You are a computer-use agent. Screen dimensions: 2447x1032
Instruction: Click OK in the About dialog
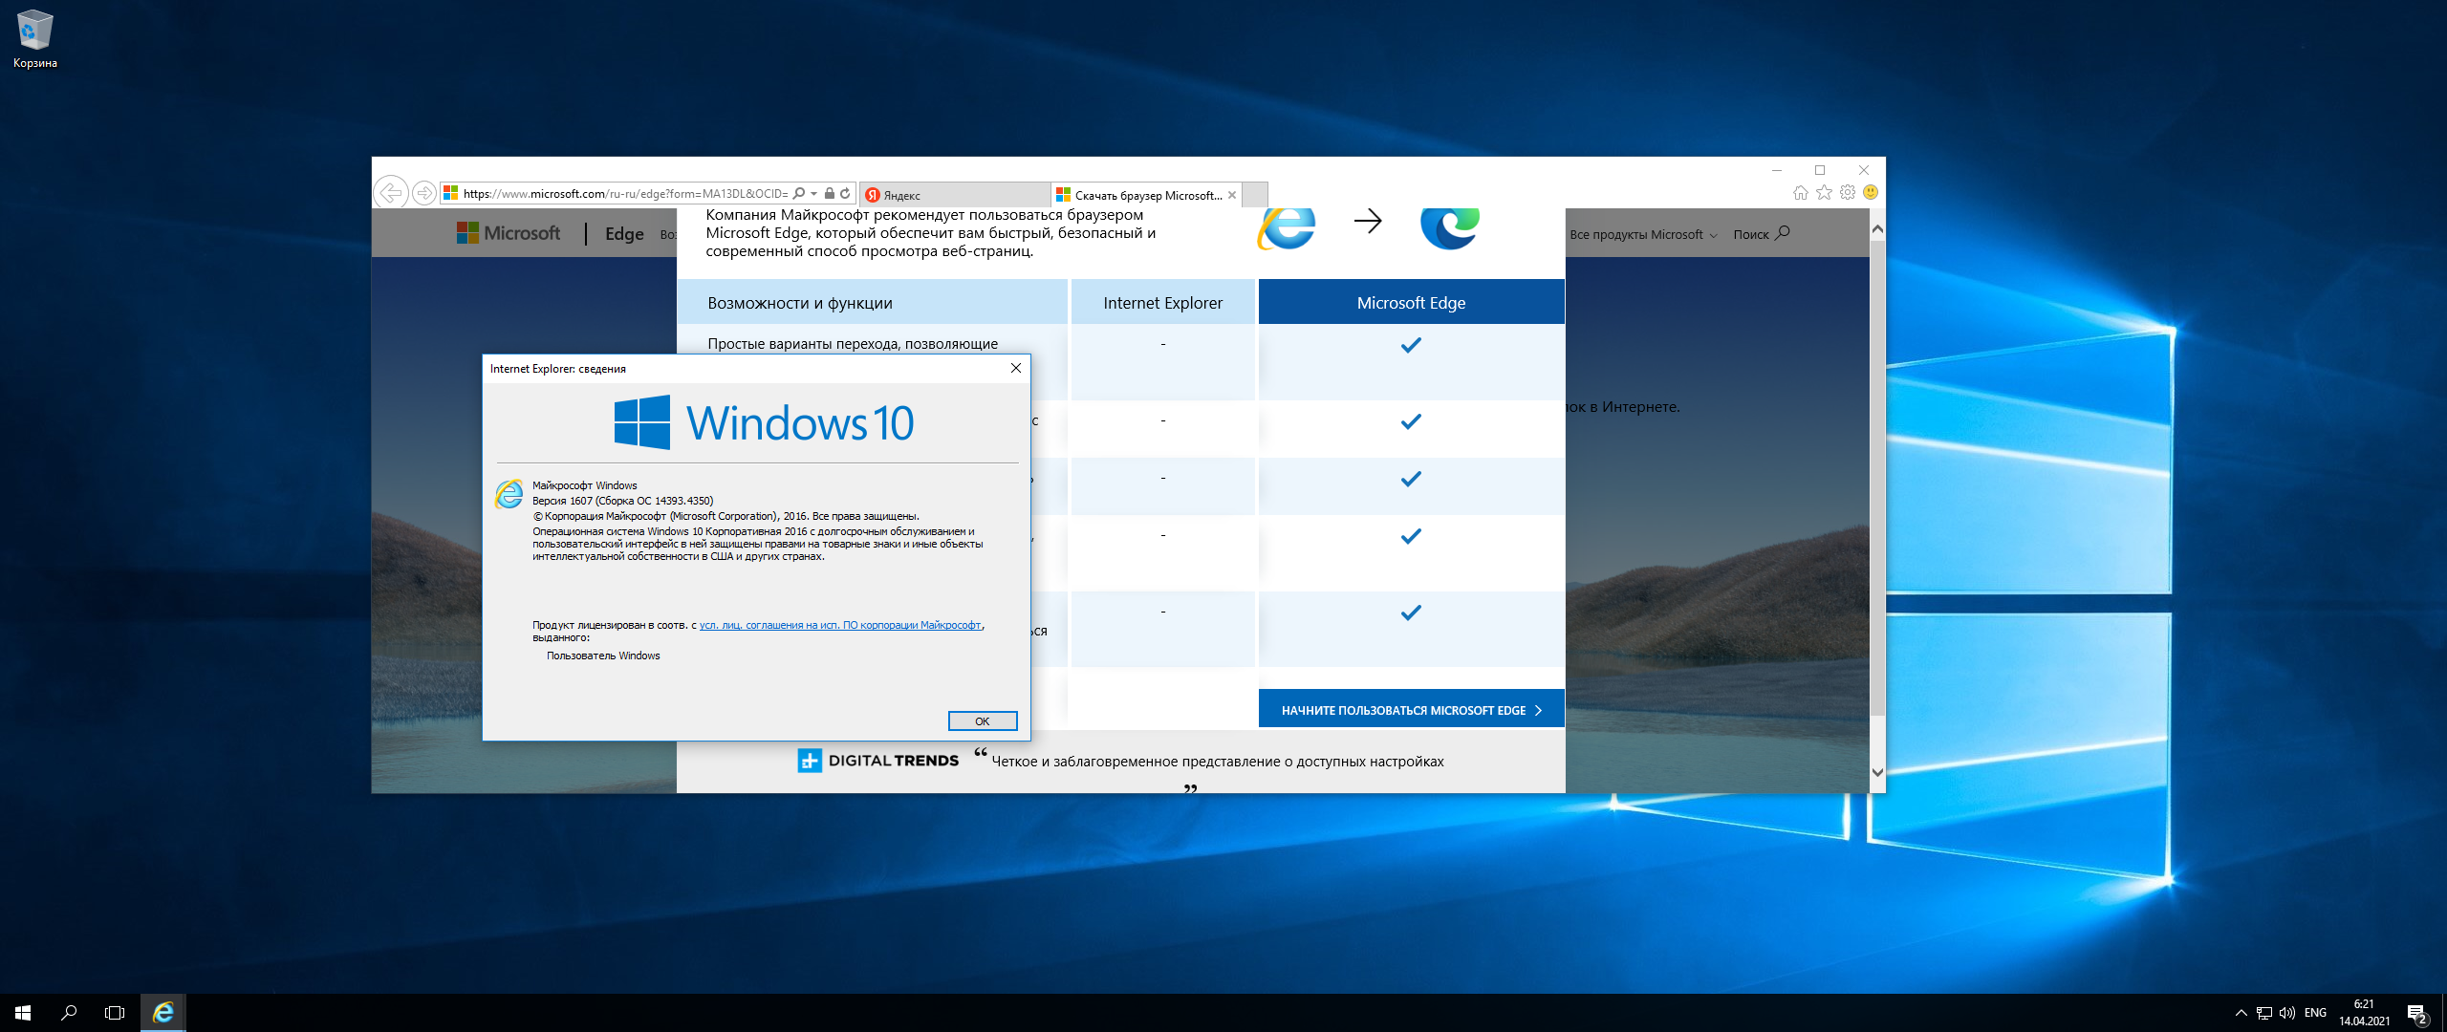tap(983, 721)
